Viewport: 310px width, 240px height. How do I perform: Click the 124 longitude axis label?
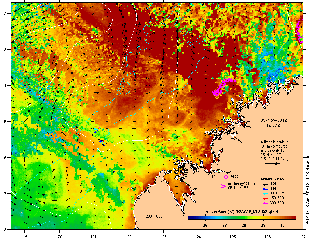pyautogui.click(x=198, y=236)
